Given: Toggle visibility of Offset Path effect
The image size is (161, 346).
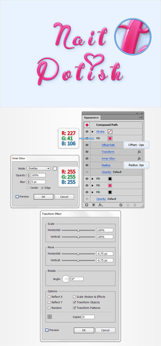Looking at the screenshot, I should pyautogui.click(x=87, y=145).
